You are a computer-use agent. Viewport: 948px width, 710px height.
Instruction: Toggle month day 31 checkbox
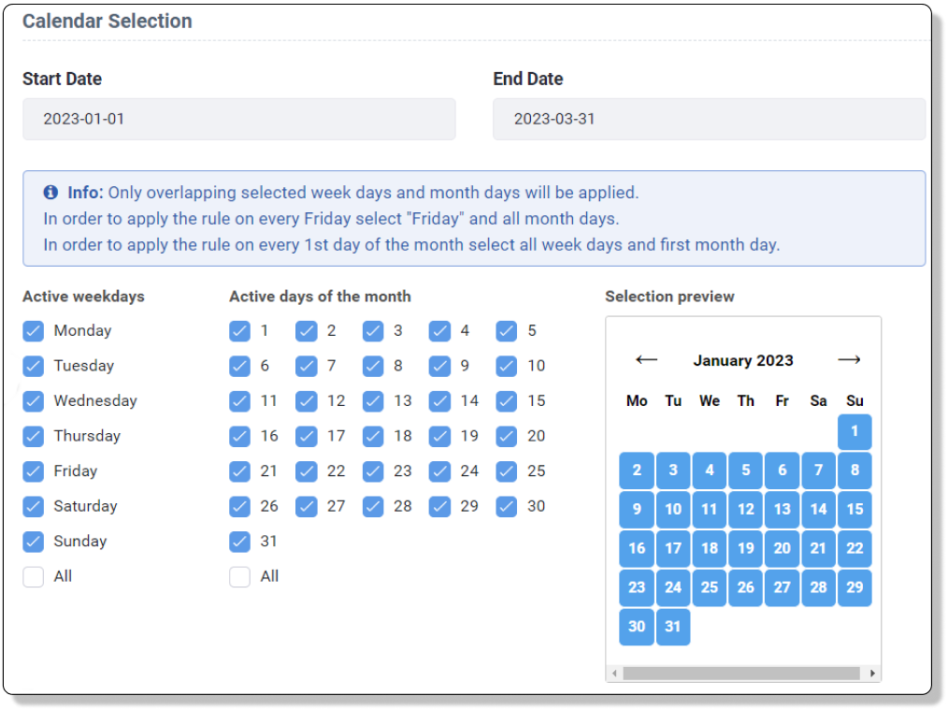pos(240,542)
